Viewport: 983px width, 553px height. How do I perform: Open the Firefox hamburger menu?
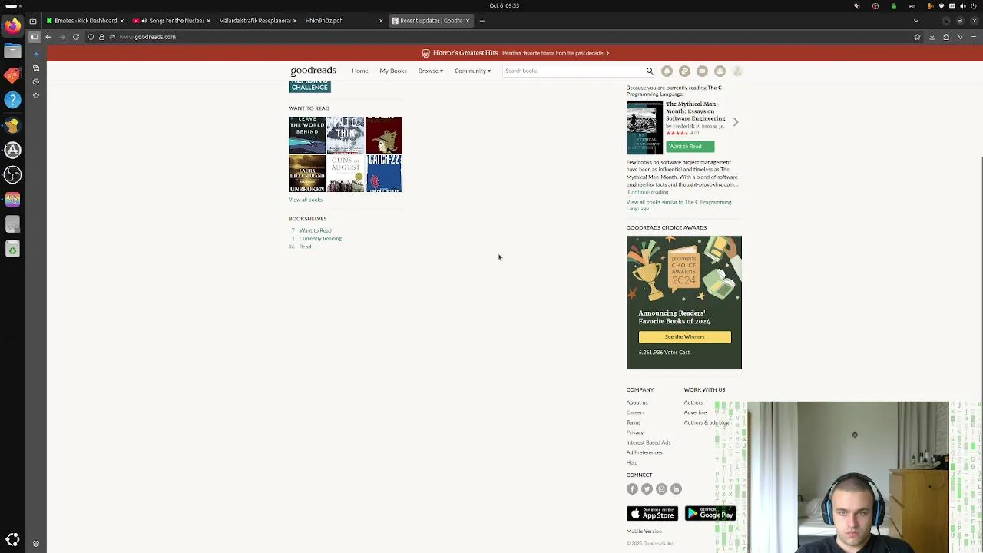click(x=974, y=37)
